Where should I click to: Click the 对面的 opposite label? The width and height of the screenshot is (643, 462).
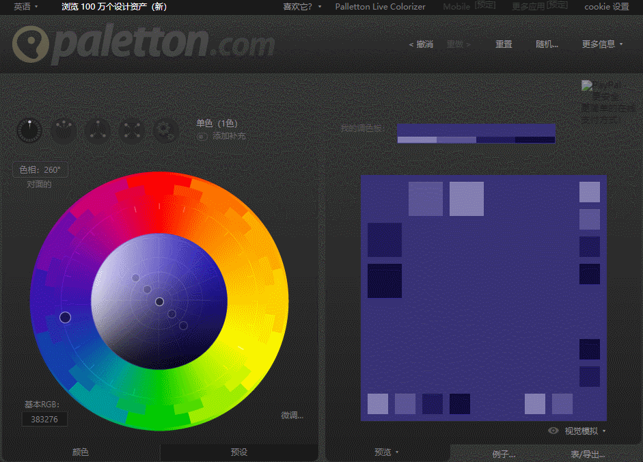(x=39, y=185)
